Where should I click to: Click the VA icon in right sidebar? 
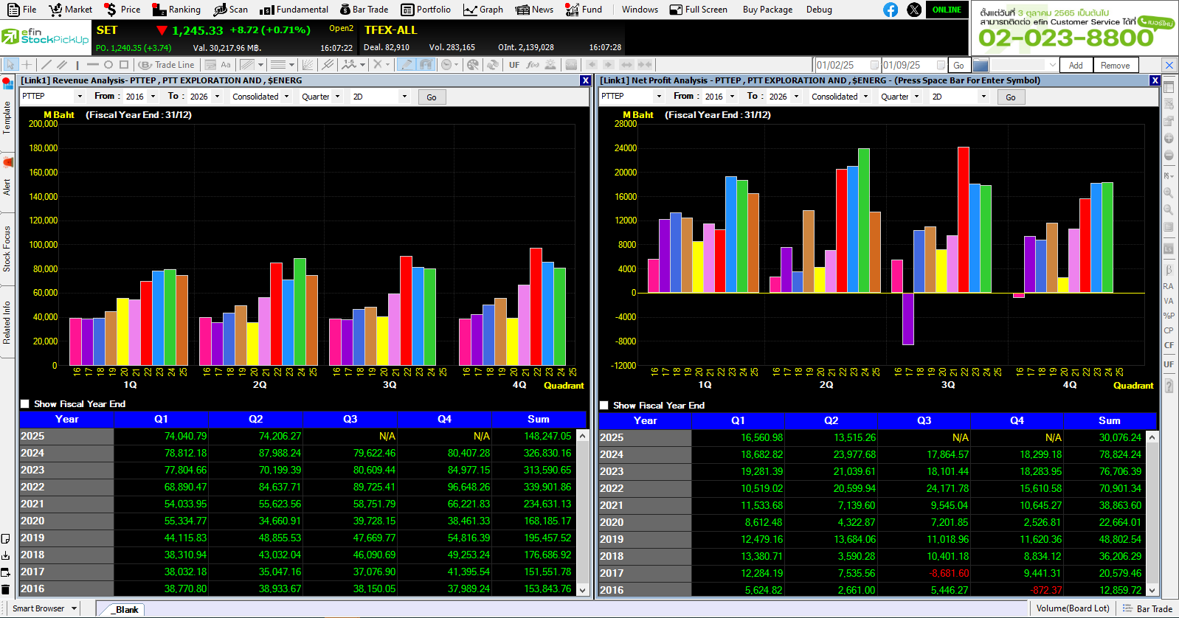tap(1169, 301)
